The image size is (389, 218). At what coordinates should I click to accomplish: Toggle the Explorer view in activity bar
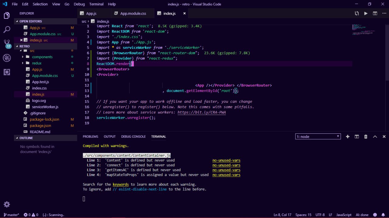pyautogui.click(x=7, y=16)
